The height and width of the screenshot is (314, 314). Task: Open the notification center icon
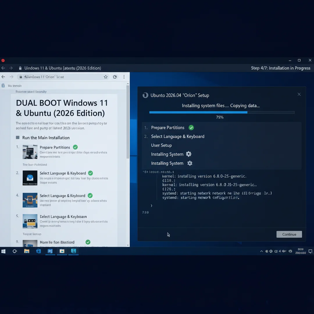coord(311,251)
